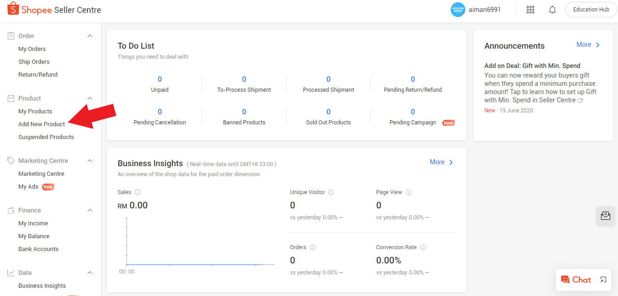
Task: Open My Income in sidebar
Action: pyautogui.click(x=33, y=223)
